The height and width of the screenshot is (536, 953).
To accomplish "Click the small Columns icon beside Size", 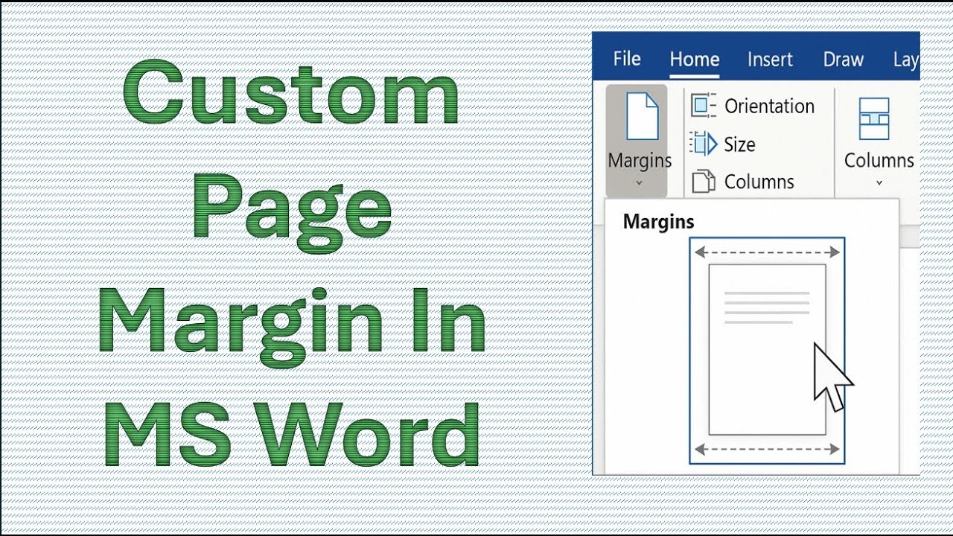I will pos(704,182).
